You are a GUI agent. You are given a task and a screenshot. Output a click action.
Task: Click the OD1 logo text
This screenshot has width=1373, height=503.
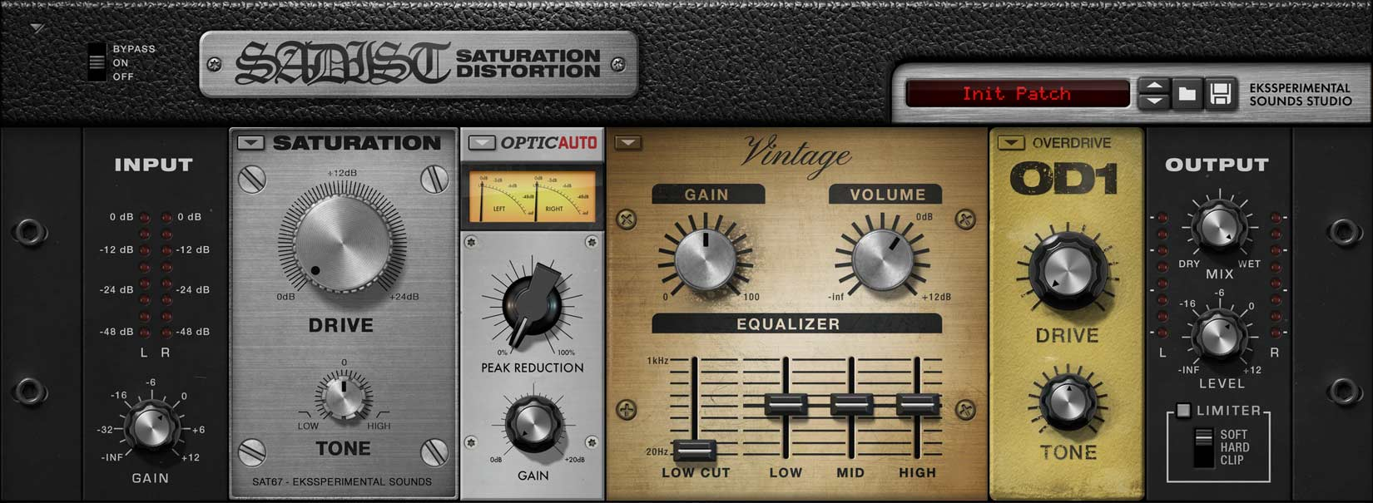tap(1063, 179)
